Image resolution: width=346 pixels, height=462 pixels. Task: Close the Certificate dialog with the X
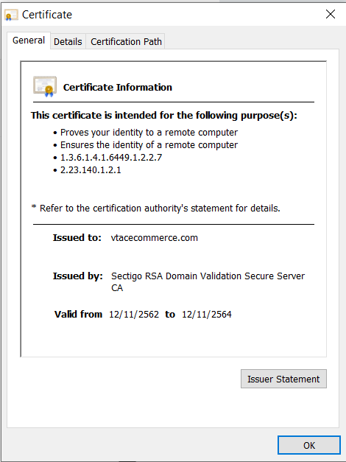tap(331, 14)
